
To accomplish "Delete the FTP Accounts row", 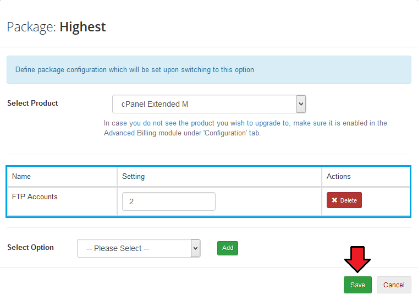I will tap(344, 200).
